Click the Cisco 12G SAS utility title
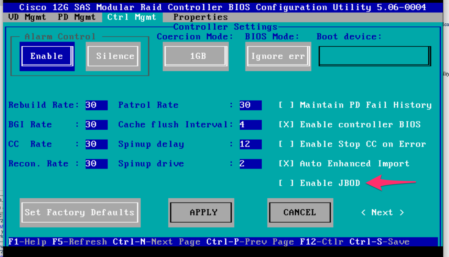The height and width of the screenshot is (257, 449). (x=223, y=7)
